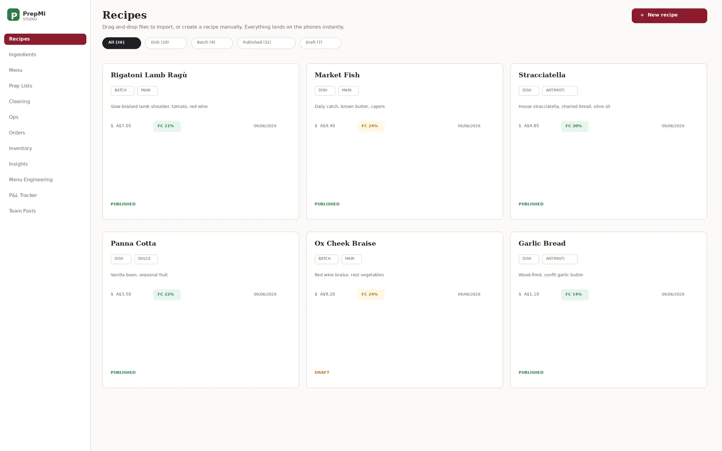This screenshot has width=722, height=451.
Task: Open the Cleaning section
Action: coord(45,101)
